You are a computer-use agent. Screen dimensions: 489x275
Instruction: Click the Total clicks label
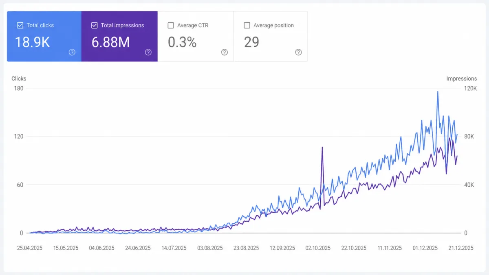coord(40,25)
